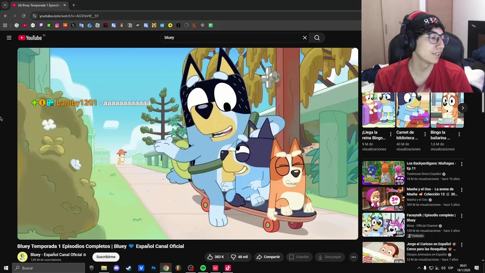Click the YouTube logo to go home
Image resolution: width=485 pixels, height=273 pixels.
(30, 38)
